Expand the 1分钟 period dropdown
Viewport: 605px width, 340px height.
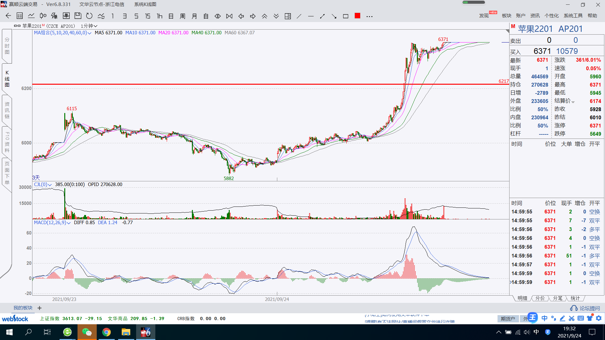coord(89,26)
